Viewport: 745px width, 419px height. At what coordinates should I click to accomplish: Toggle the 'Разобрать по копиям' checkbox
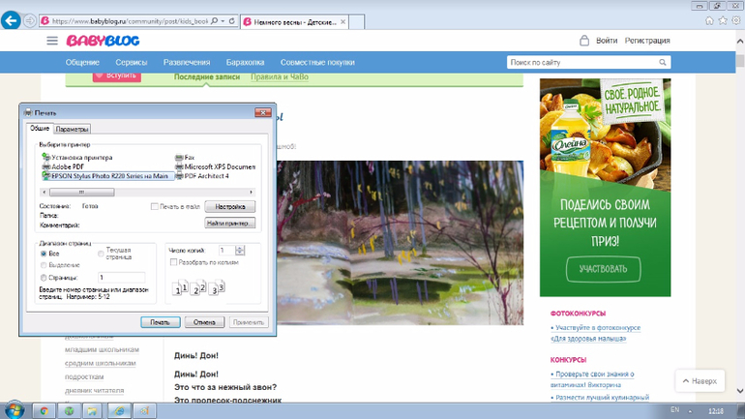pos(173,262)
